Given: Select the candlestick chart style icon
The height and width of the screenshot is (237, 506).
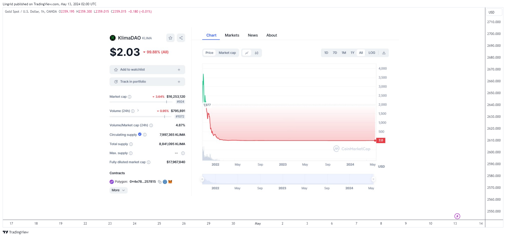Looking at the screenshot, I should (256, 53).
